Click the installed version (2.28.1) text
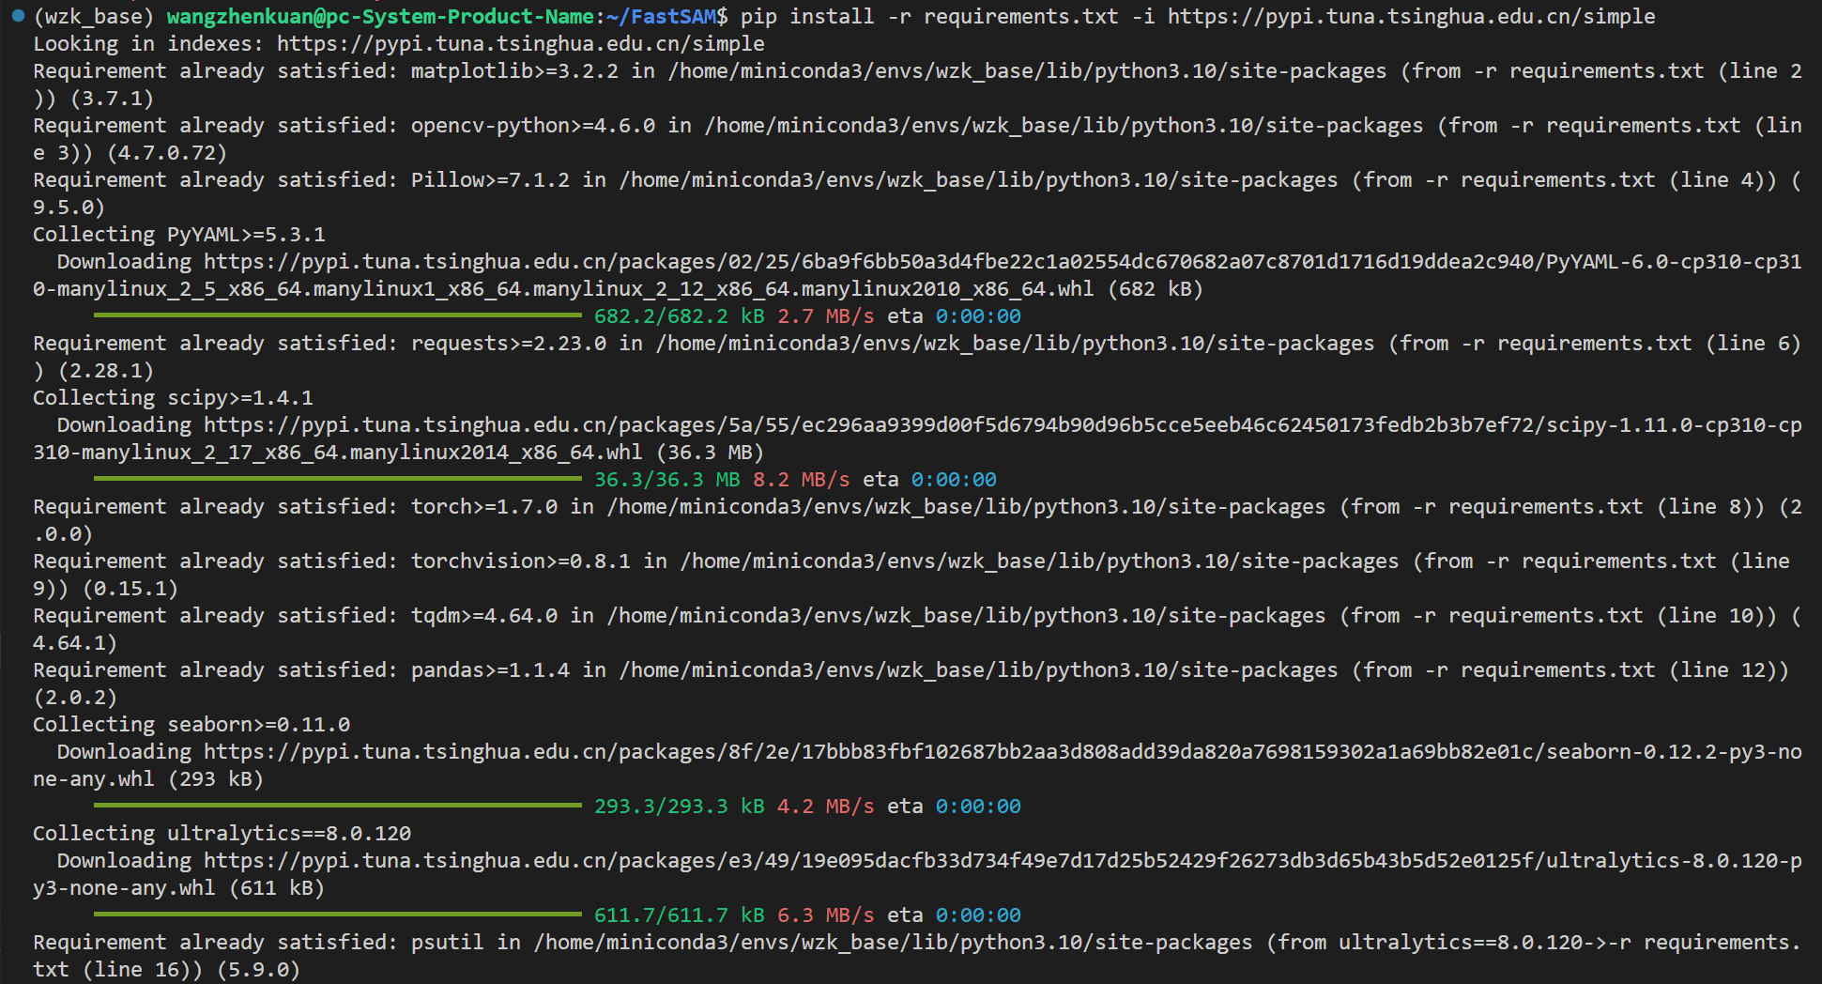1822x984 pixels. coord(106,371)
